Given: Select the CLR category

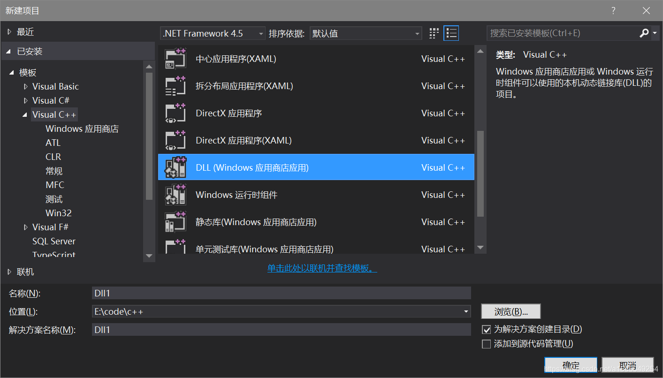Looking at the screenshot, I should click(x=53, y=157).
